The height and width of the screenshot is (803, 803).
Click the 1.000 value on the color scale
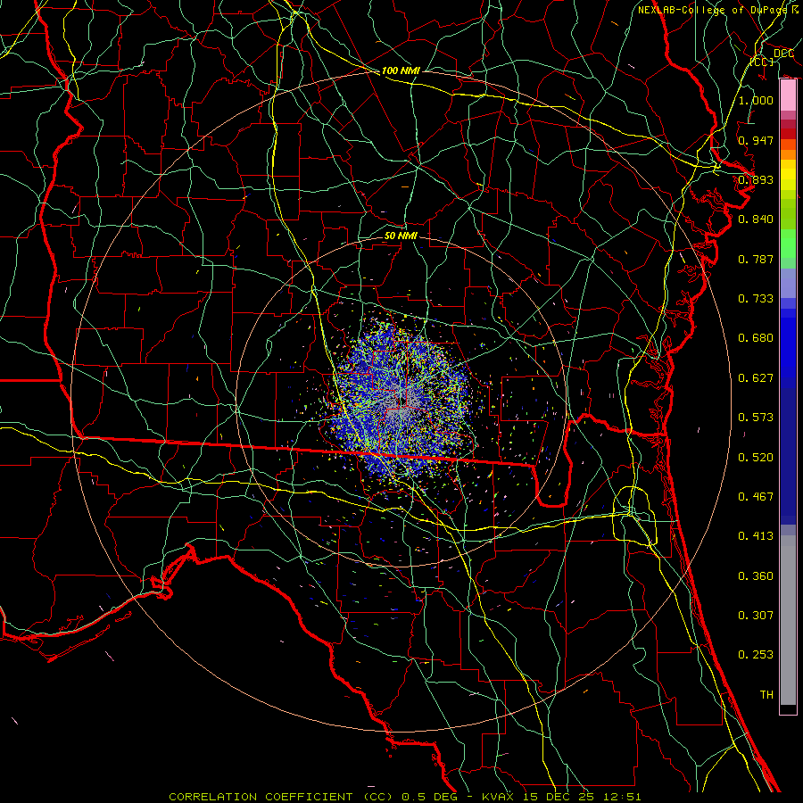pyautogui.click(x=756, y=100)
